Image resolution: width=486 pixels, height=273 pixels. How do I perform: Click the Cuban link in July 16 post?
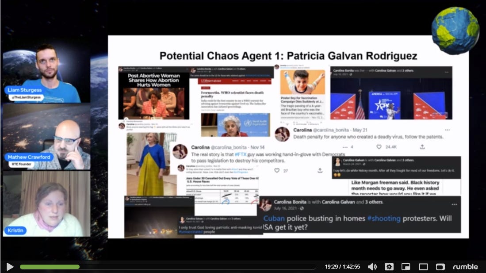(x=274, y=219)
